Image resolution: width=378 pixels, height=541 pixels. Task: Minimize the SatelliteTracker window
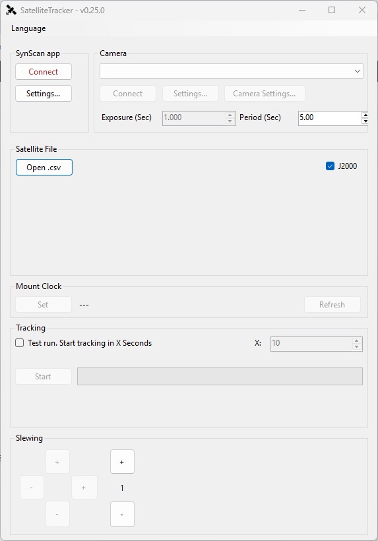302,10
